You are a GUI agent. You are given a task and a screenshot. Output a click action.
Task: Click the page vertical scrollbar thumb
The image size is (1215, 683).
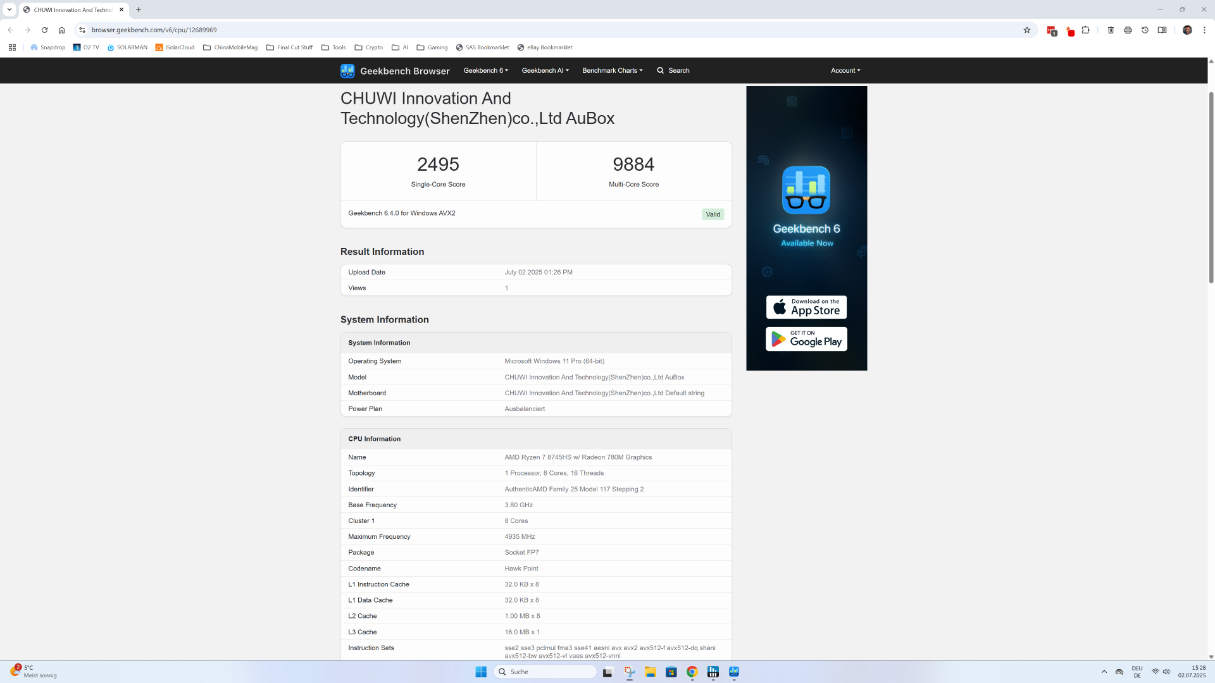point(1211,187)
